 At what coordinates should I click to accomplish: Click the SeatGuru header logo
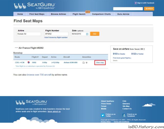(x=35, y=6)
